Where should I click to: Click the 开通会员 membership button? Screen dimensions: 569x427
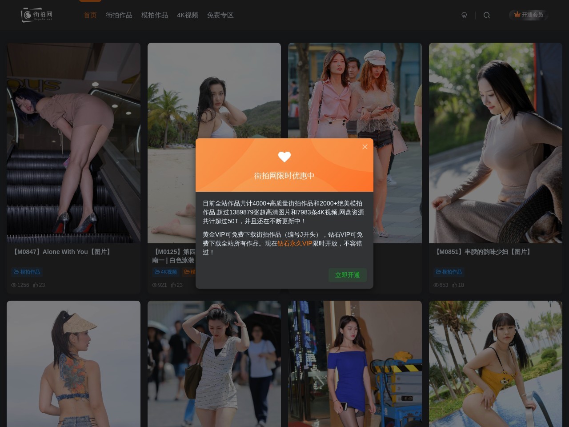pos(529,15)
